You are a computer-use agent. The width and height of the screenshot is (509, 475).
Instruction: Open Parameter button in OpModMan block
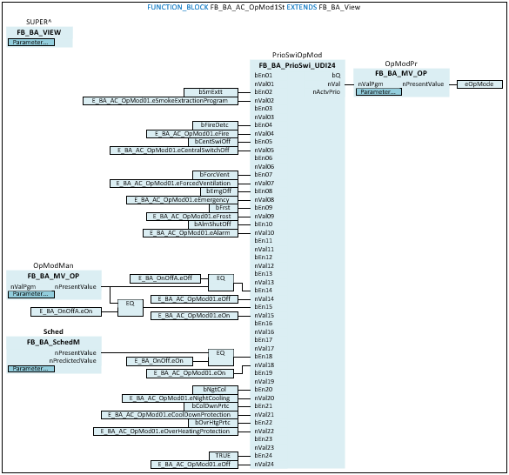click(31, 294)
